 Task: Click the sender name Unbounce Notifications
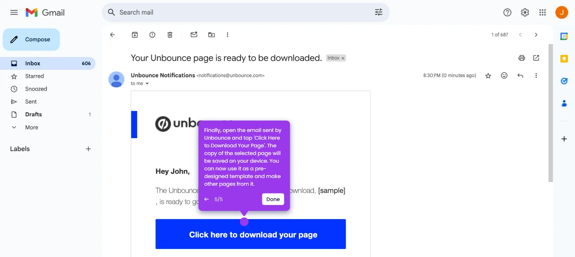tap(163, 75)
